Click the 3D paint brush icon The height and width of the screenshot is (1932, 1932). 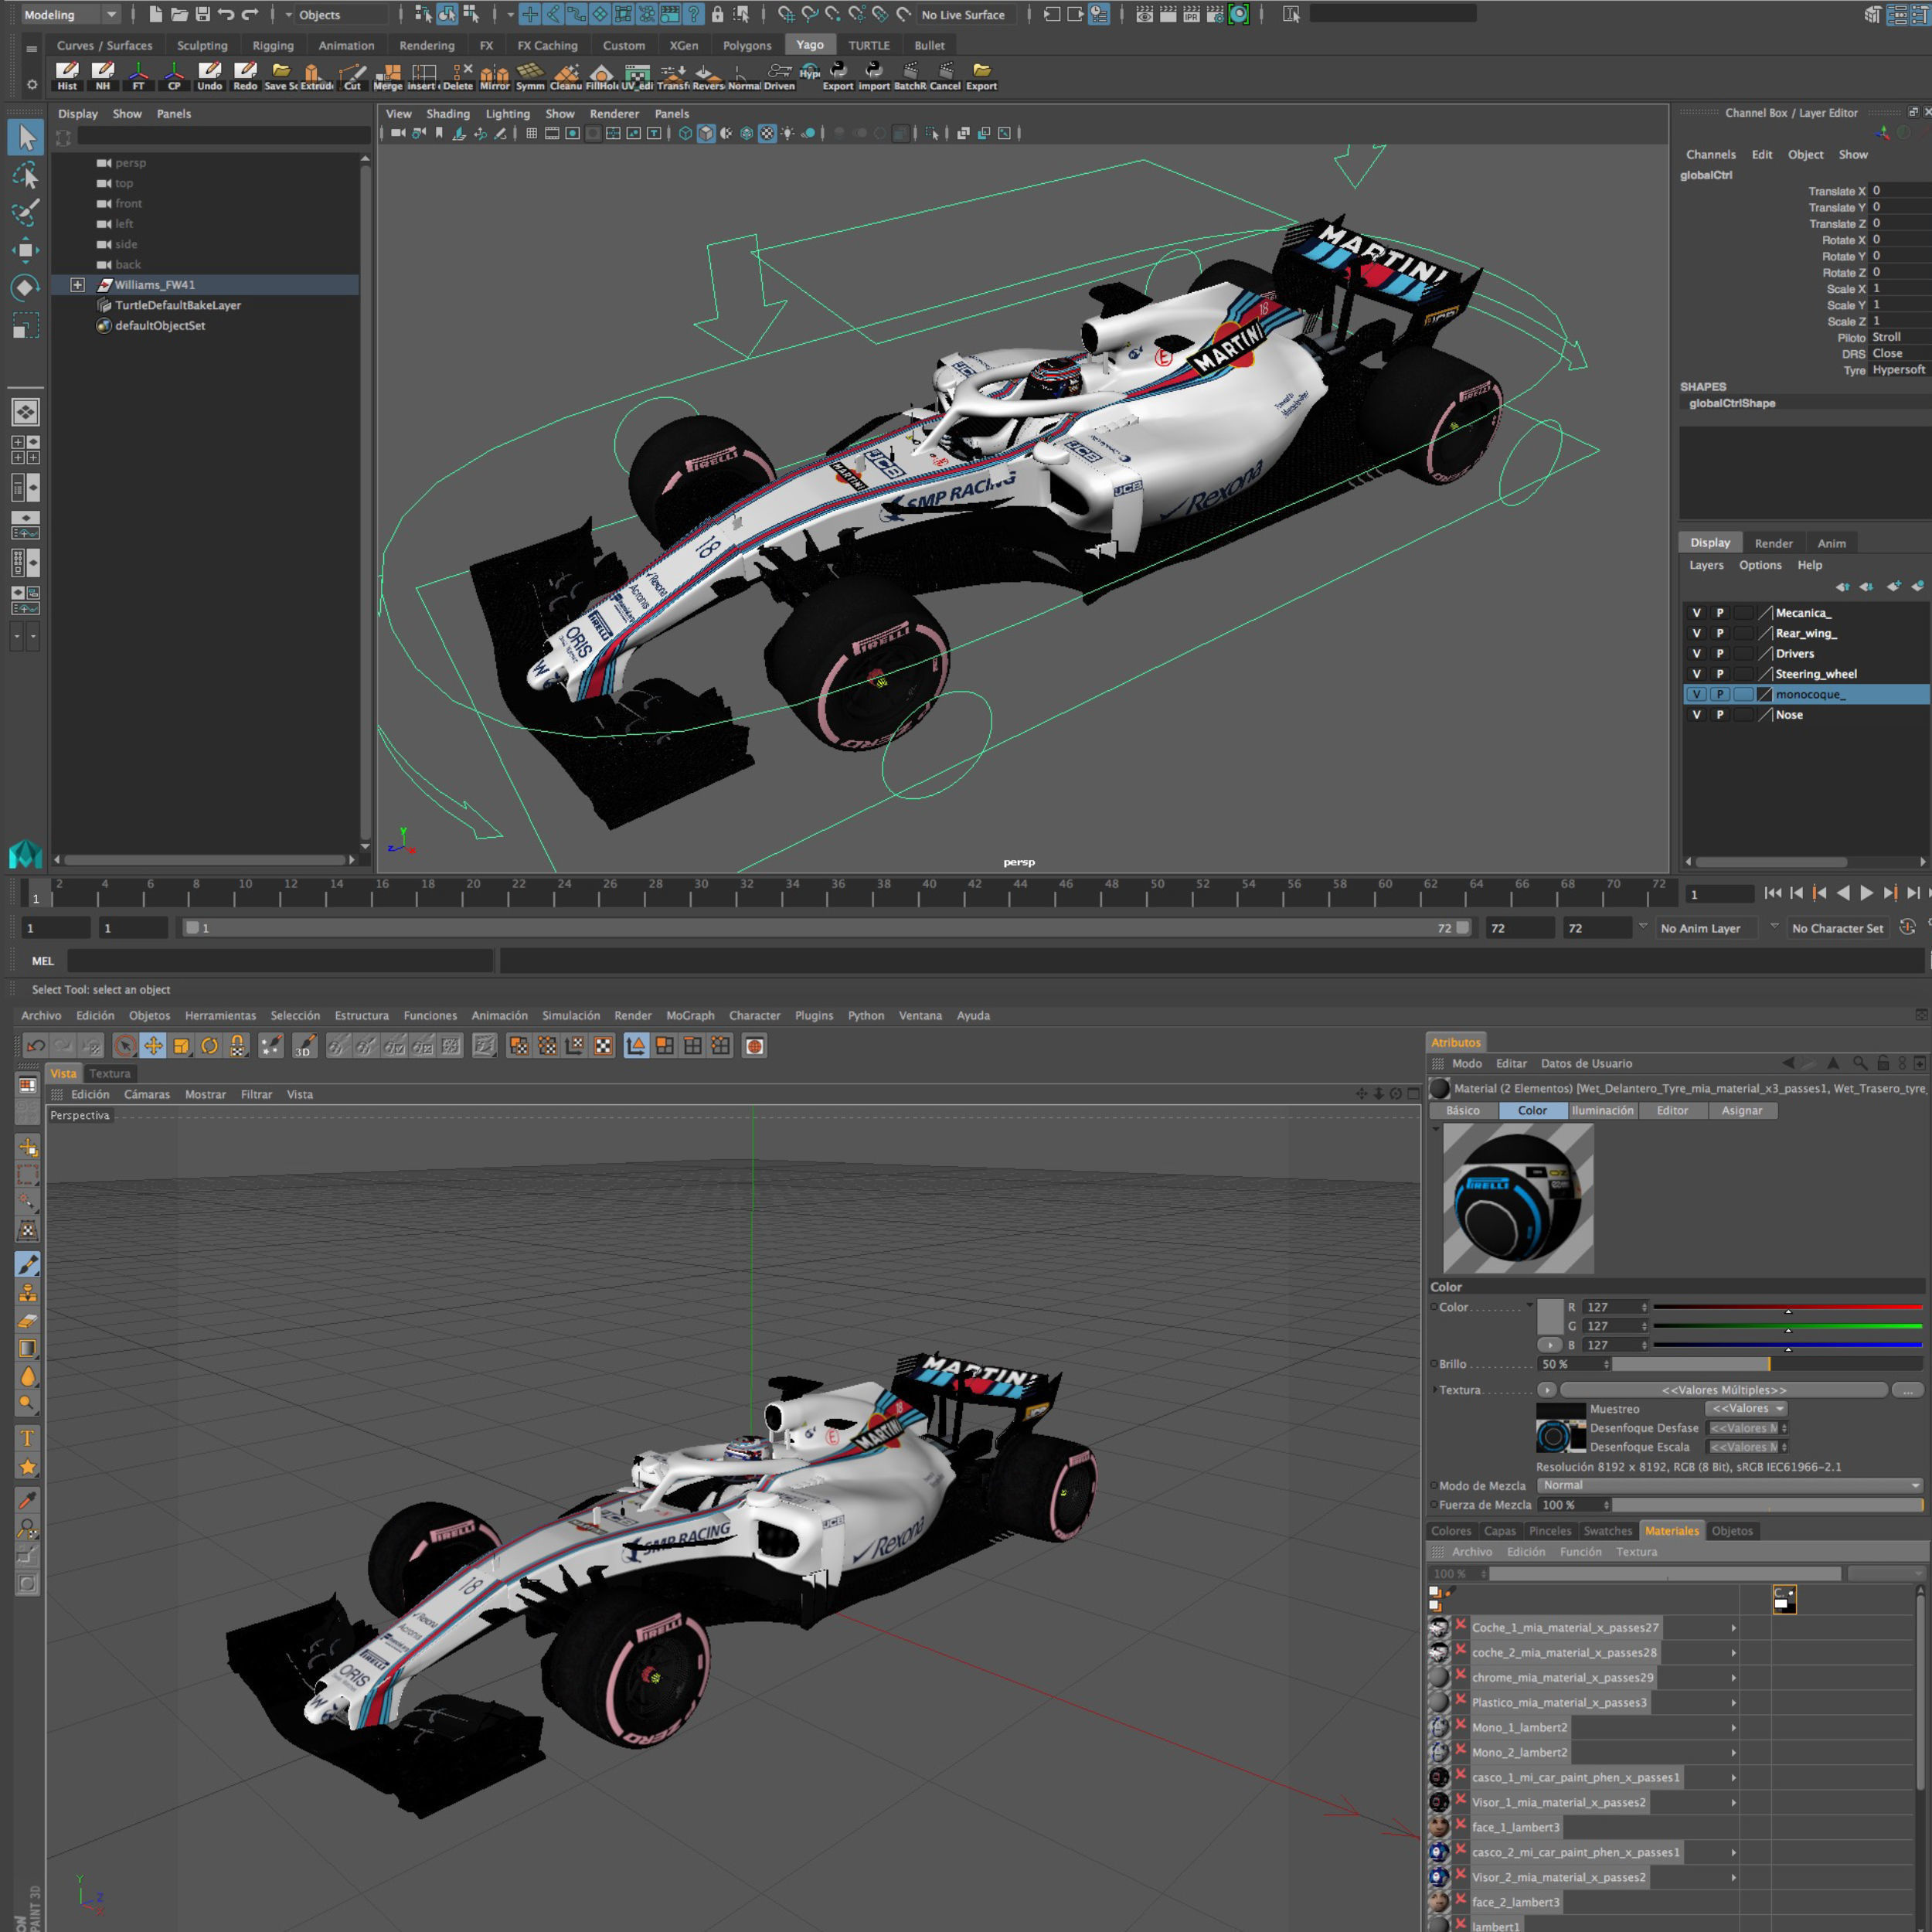tap(304, 1046)
